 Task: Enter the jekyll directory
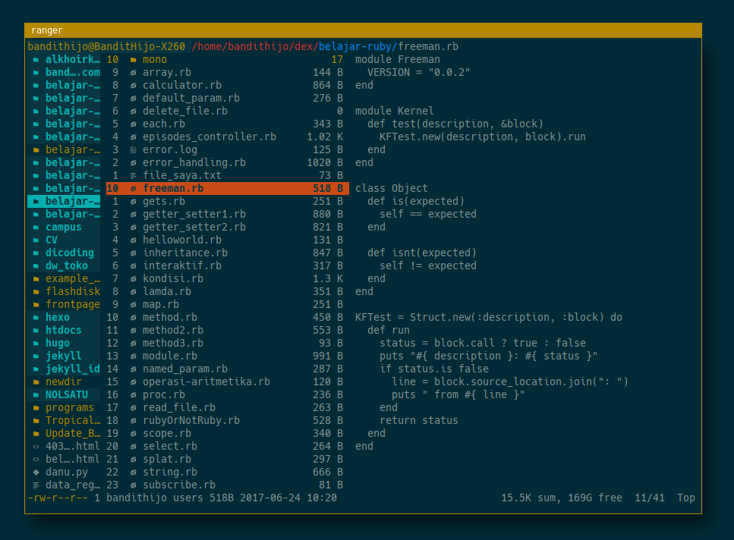(x=64, y=356)
